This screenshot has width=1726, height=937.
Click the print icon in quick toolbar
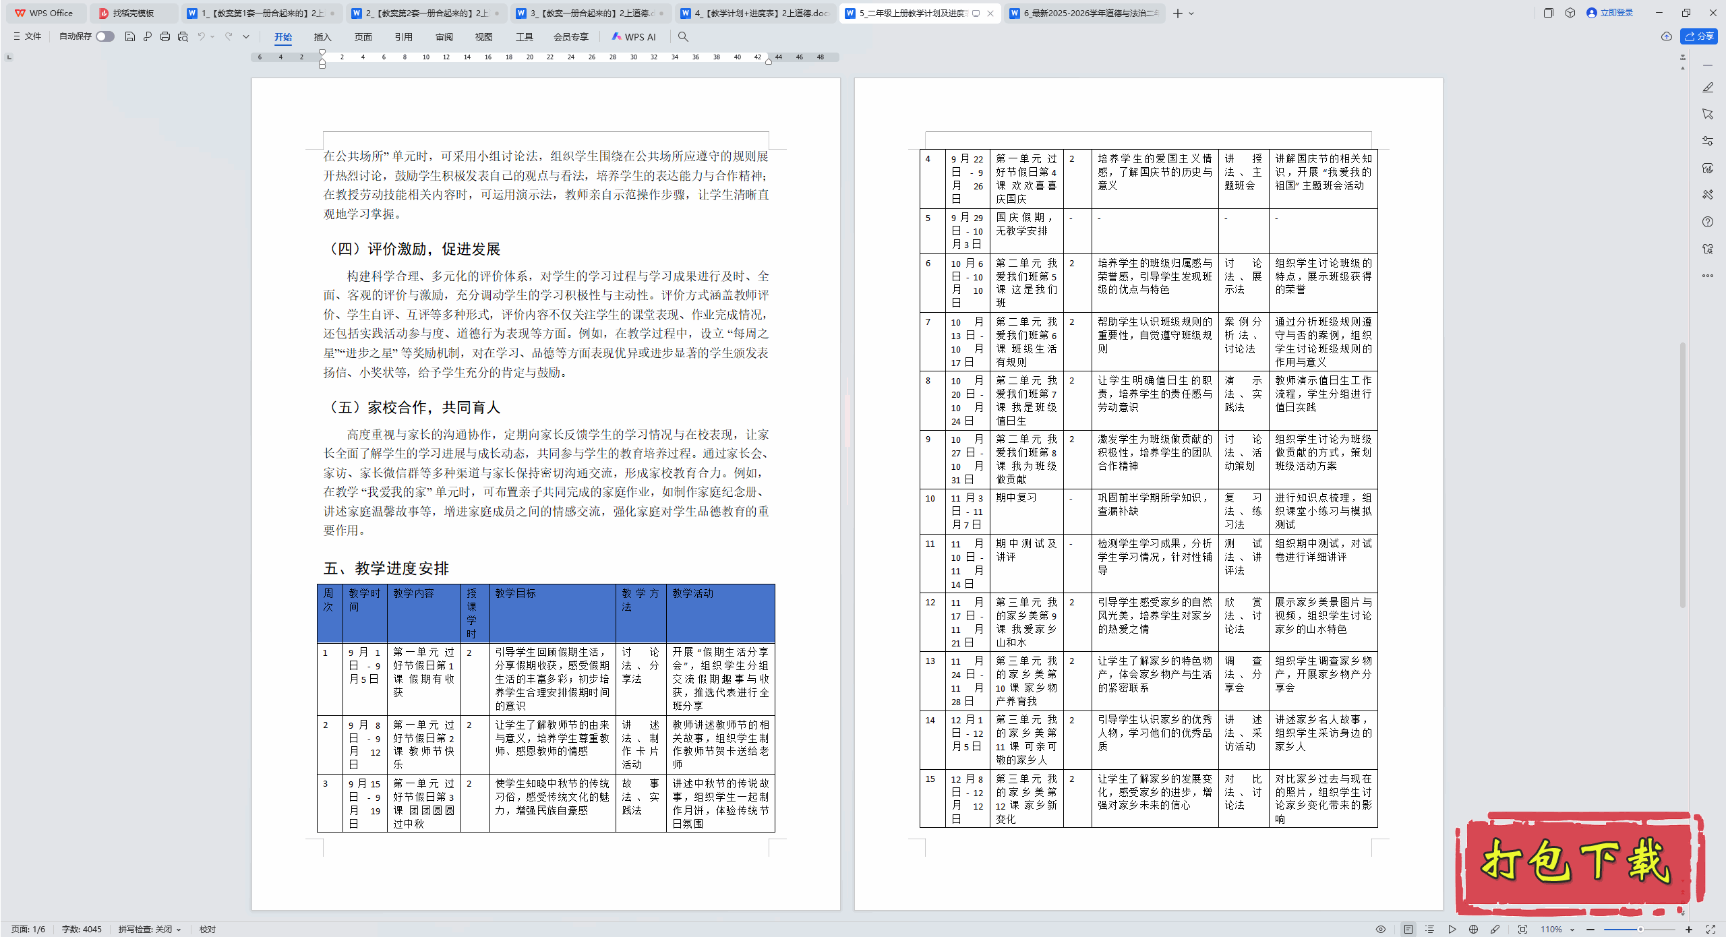[165, 36]
